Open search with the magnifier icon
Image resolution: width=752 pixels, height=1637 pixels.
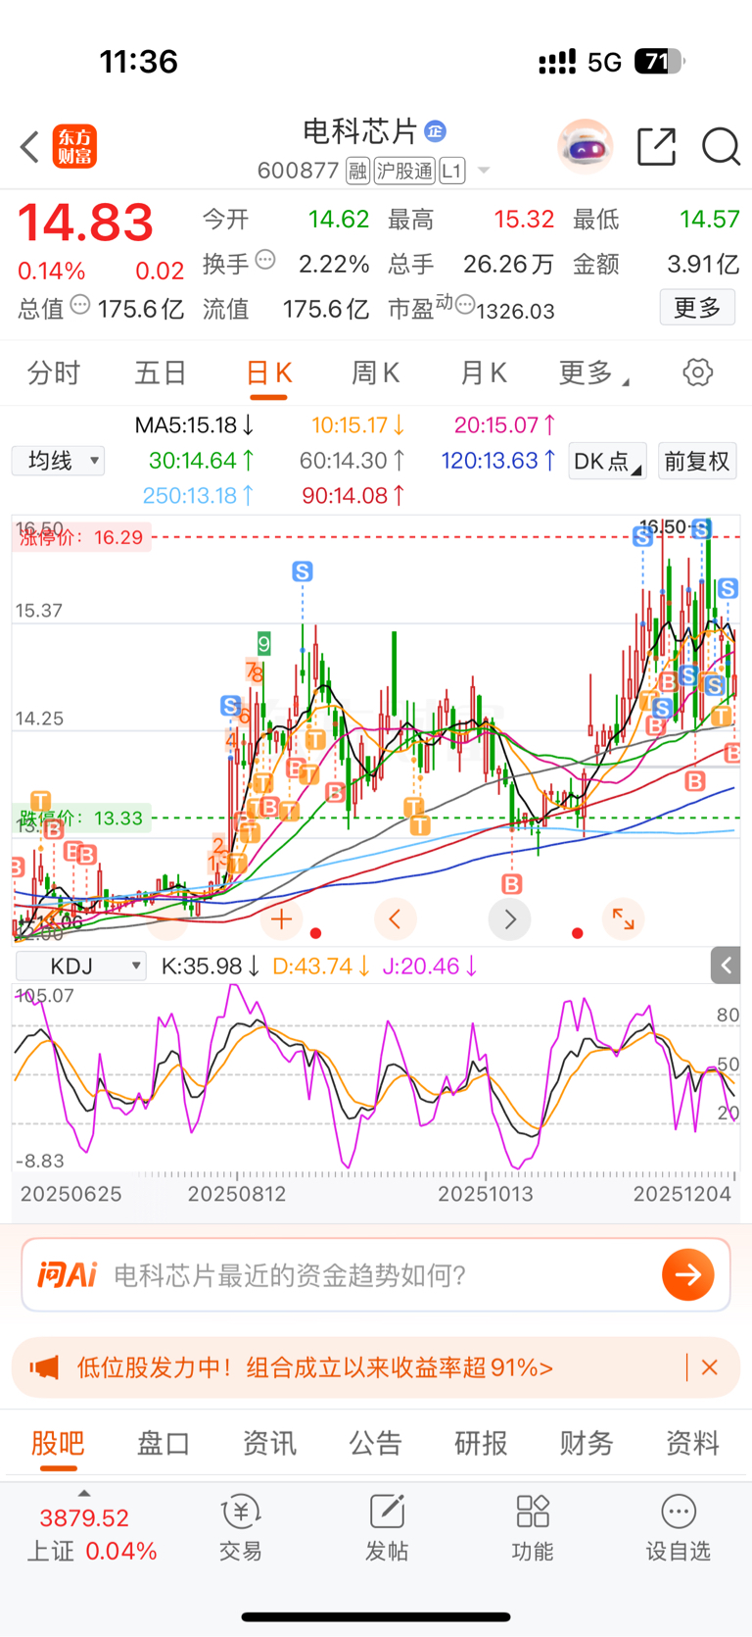pos(721,147)
